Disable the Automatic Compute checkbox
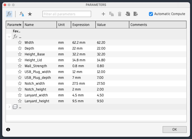 pyautogui.click(x=151, y=14)
